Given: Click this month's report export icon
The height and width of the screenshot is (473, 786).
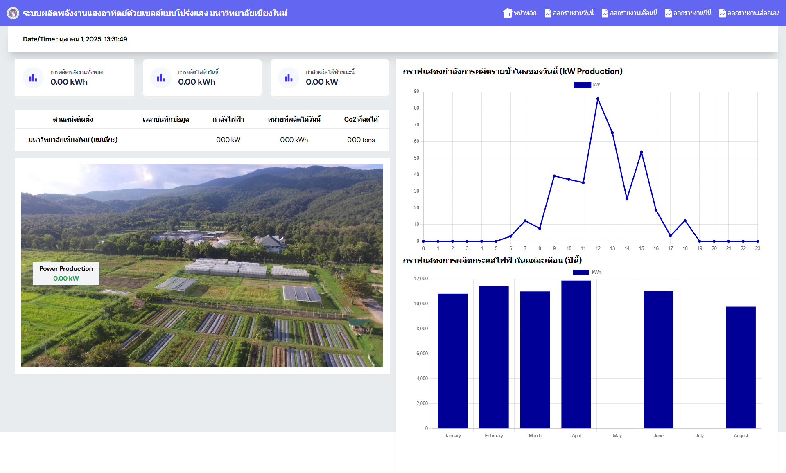Looking at the screenshot, I should tap(605, 13).
